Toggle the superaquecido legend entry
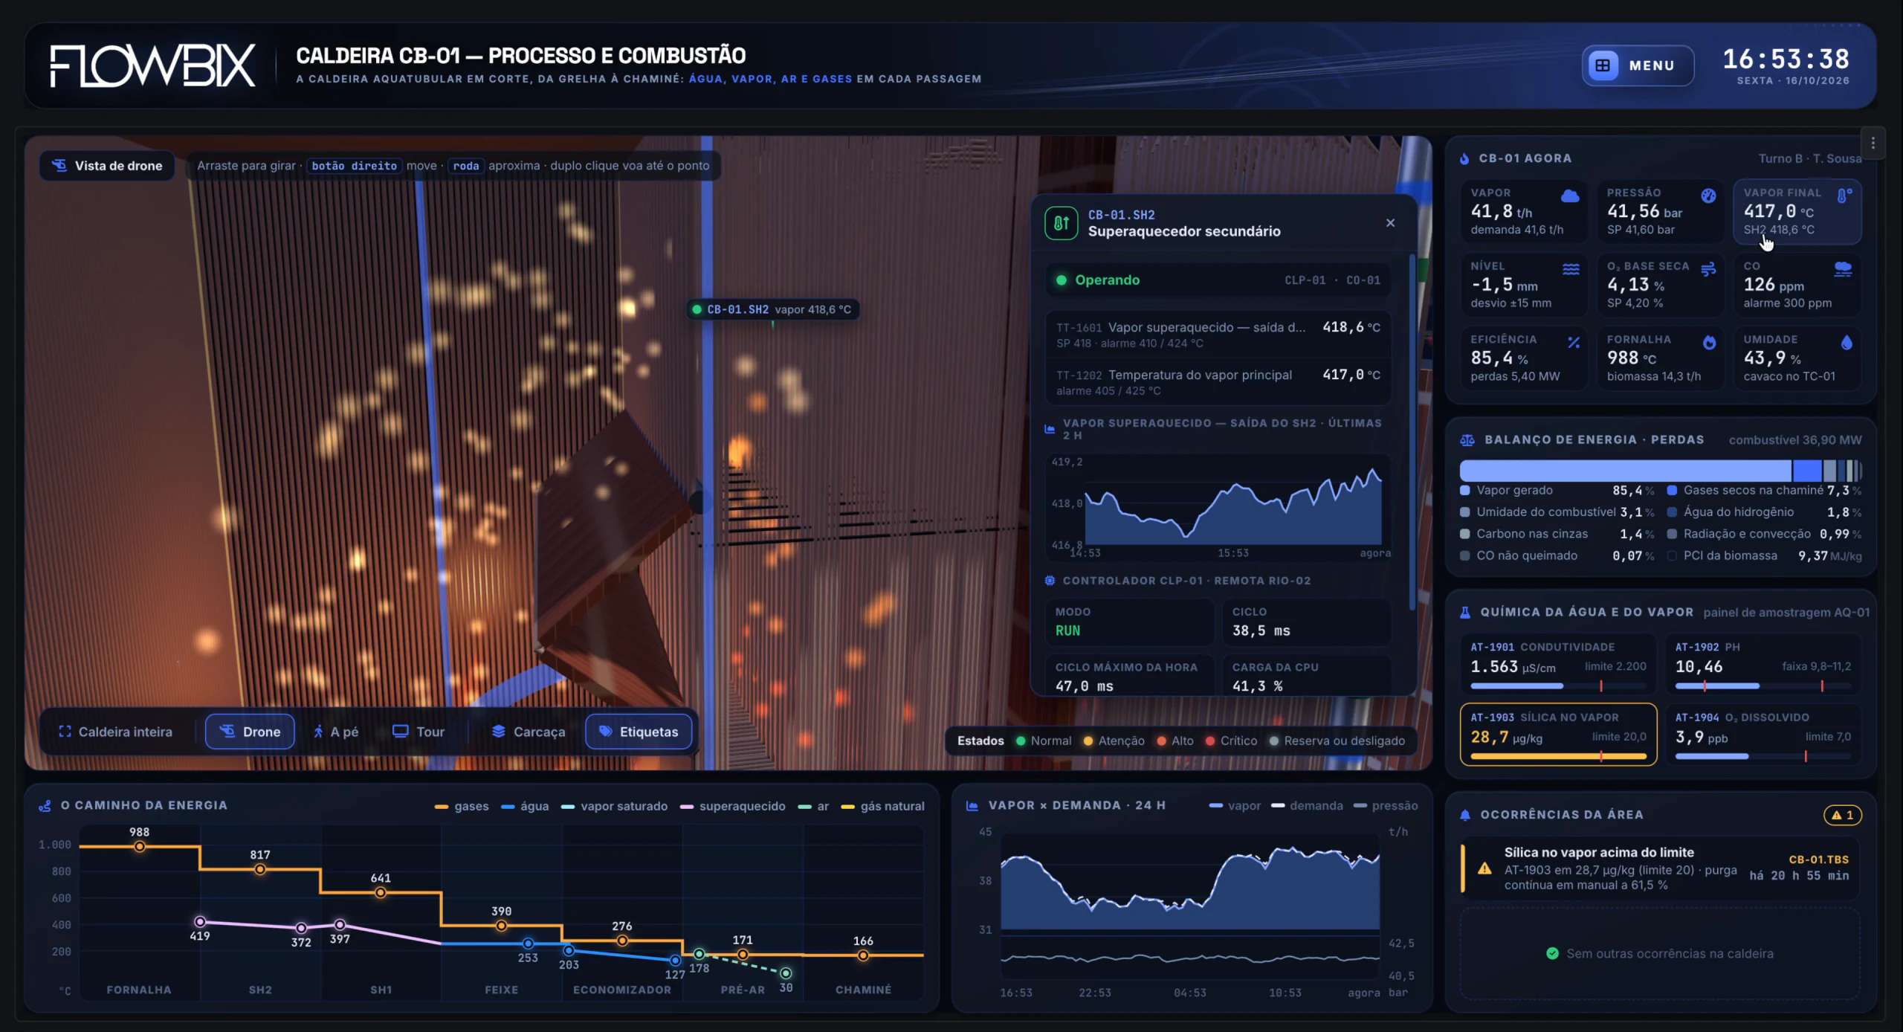The height and width of the screenshot is (1032, 1903). [733, 807]
